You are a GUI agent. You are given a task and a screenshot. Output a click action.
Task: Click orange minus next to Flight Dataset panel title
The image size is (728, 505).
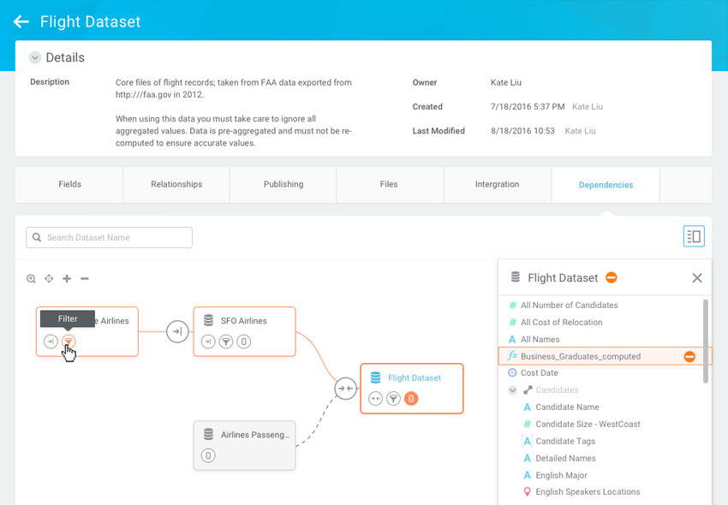tap(612, 277)
